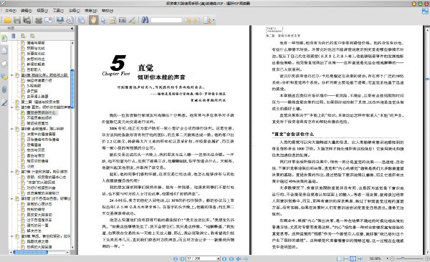Click the next view forward arrow
The height and width of the screenshot is (262, 430).
coord(246,258)
